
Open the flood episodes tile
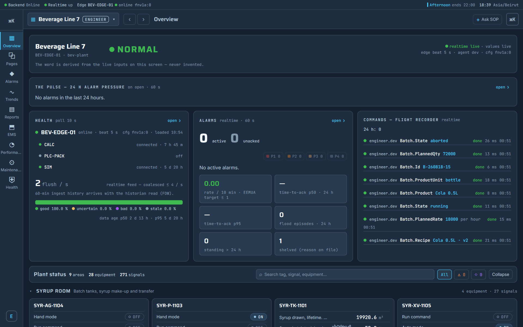311,218
